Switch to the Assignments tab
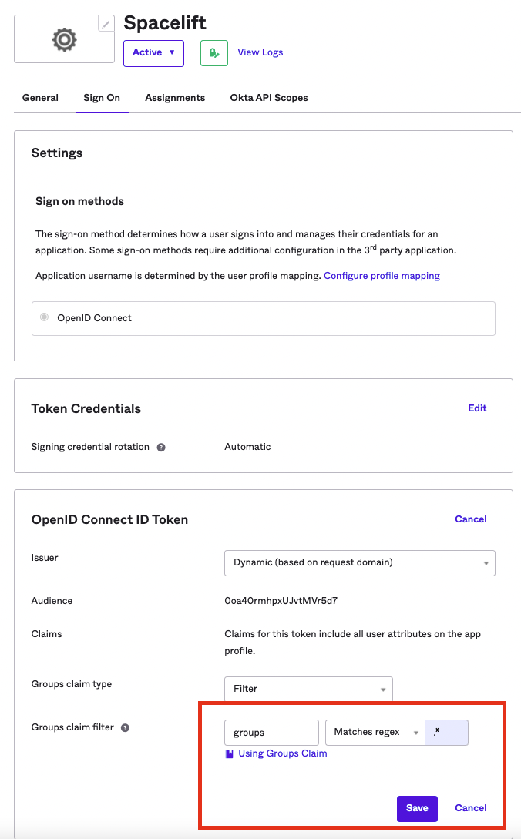Viewport: 521px width, 839px height. [175, 98]
